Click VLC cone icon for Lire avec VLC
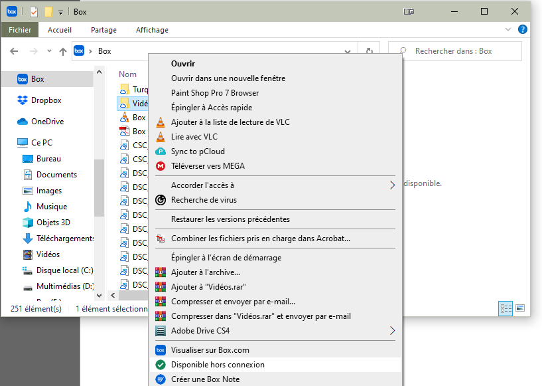Screen dimensions: 542x386 pyautogui.click(x=161, y=137)
